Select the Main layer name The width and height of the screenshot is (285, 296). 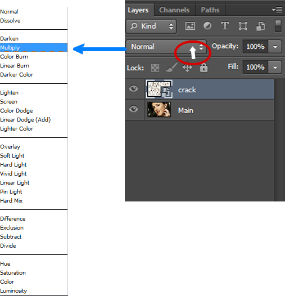point(186,110)
